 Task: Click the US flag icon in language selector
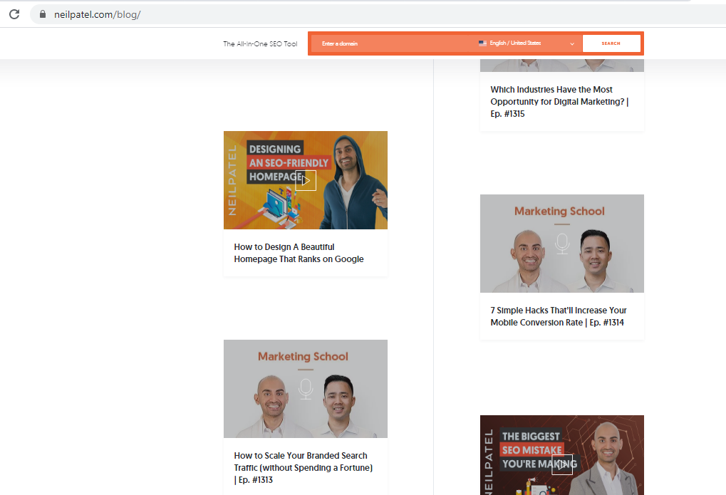point(482,43)
